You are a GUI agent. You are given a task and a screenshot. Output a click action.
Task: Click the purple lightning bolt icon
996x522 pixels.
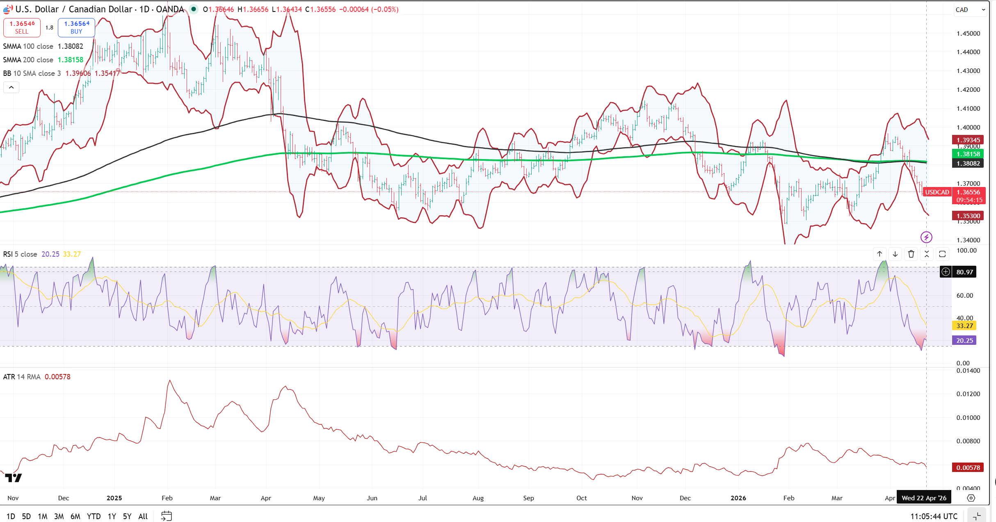click(926, 237)
